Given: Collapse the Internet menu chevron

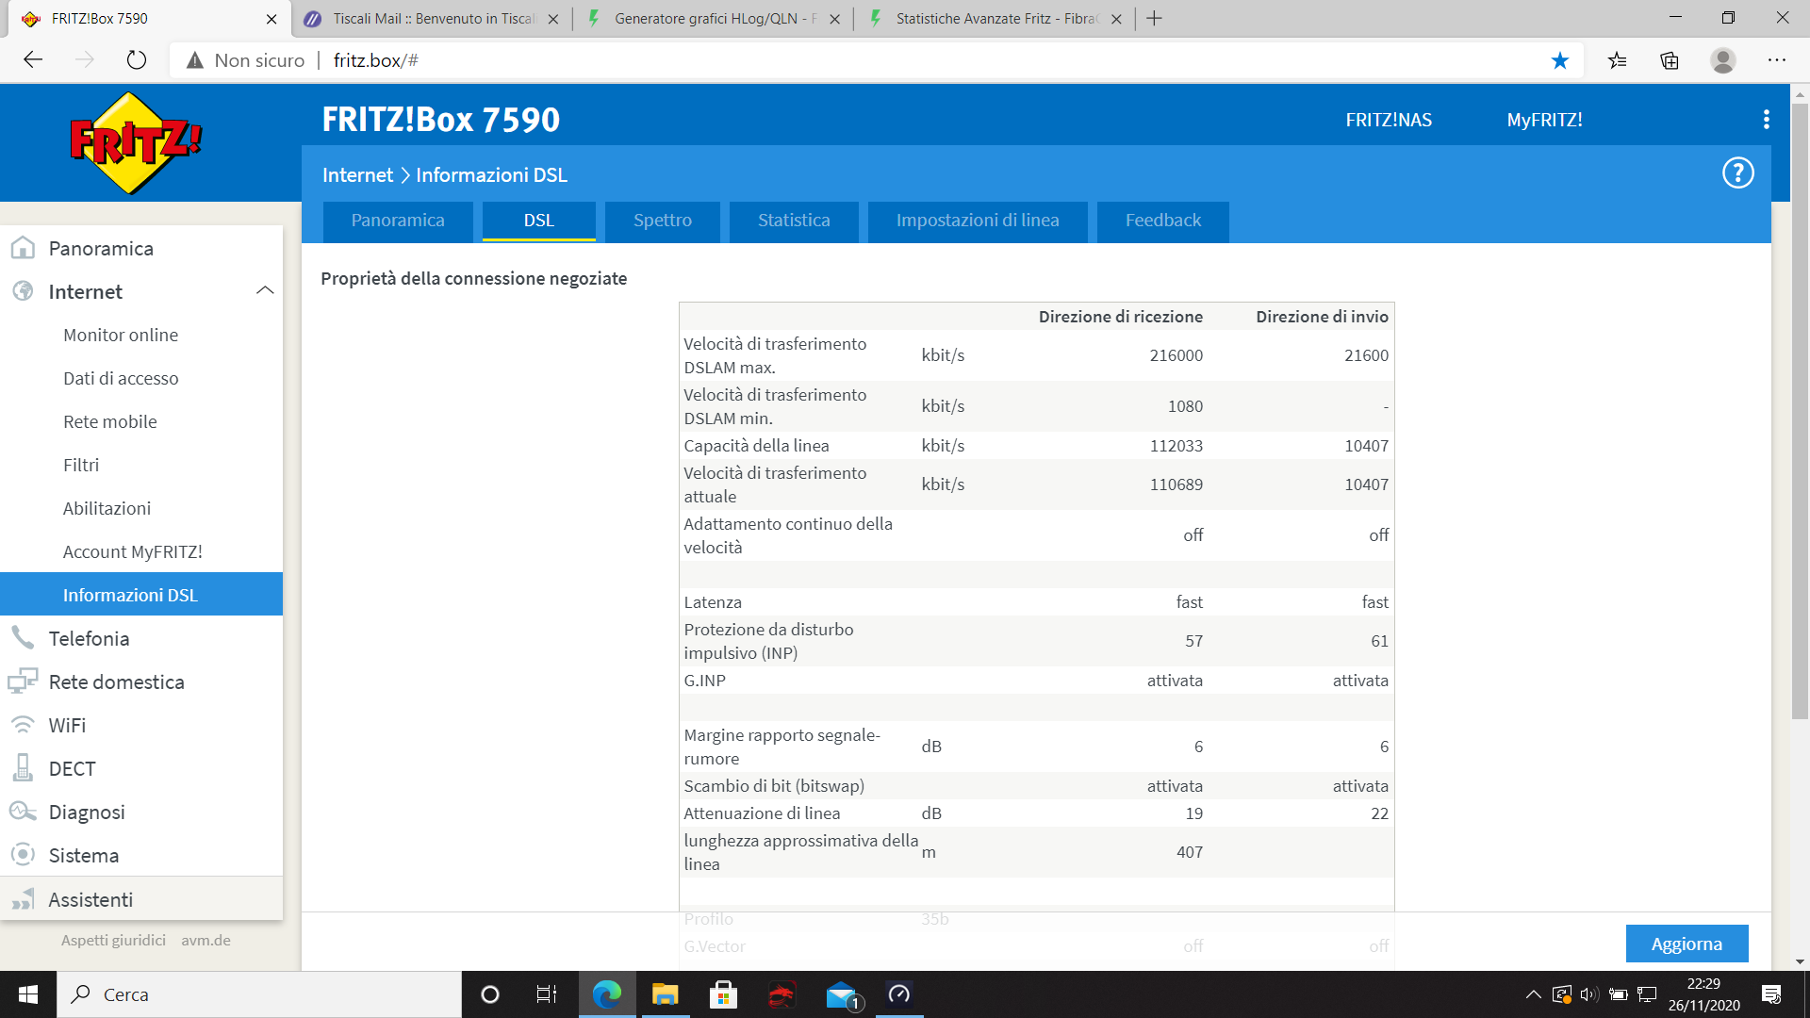Looking at the screenshot, I should coord(265,290).
